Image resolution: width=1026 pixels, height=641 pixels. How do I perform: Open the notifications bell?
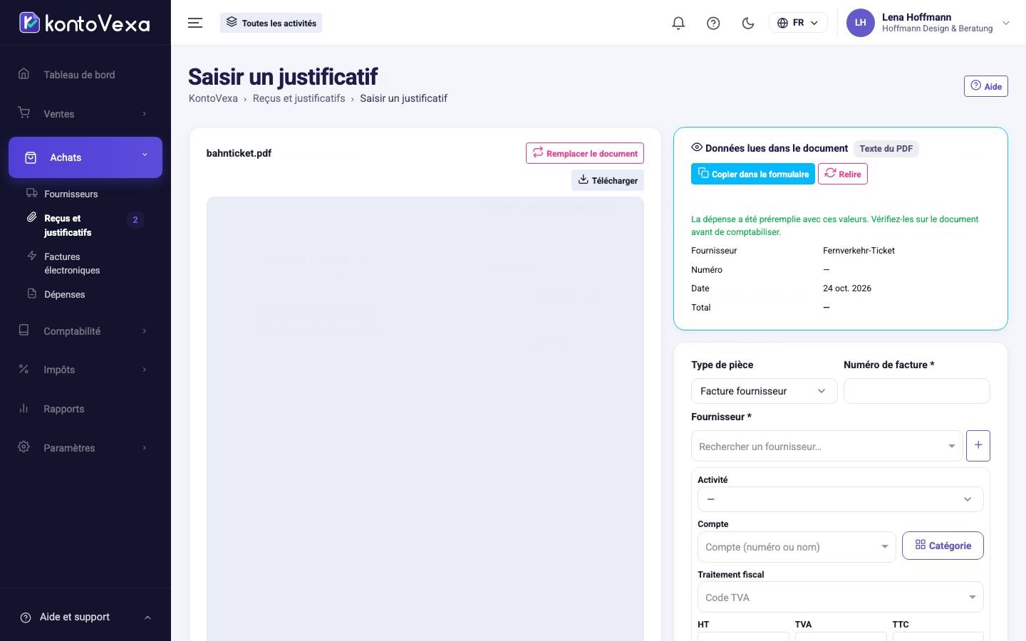678,23
